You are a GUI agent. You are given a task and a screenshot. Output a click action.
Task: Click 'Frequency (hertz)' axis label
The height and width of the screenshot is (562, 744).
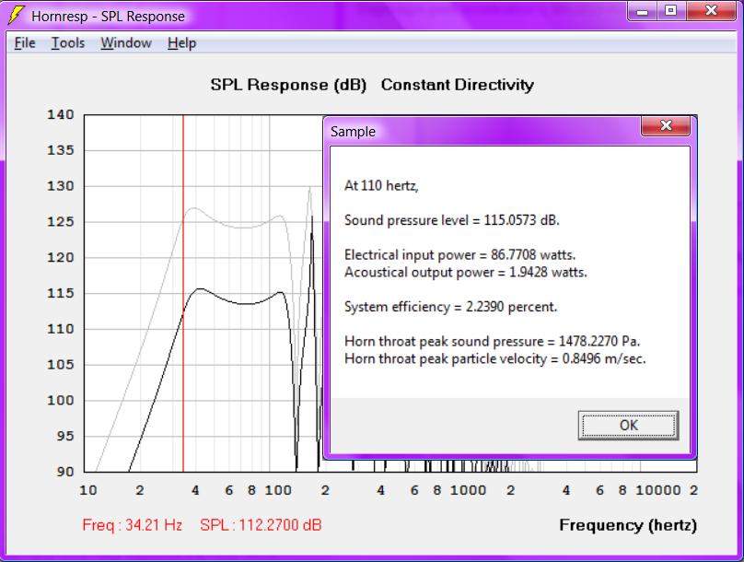pos(628,525)
